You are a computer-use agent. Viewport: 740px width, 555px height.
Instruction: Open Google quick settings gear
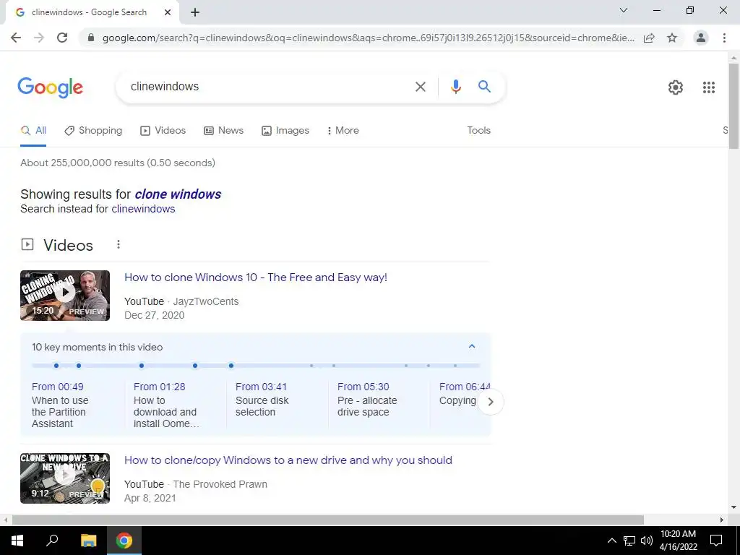click(676, 87)
